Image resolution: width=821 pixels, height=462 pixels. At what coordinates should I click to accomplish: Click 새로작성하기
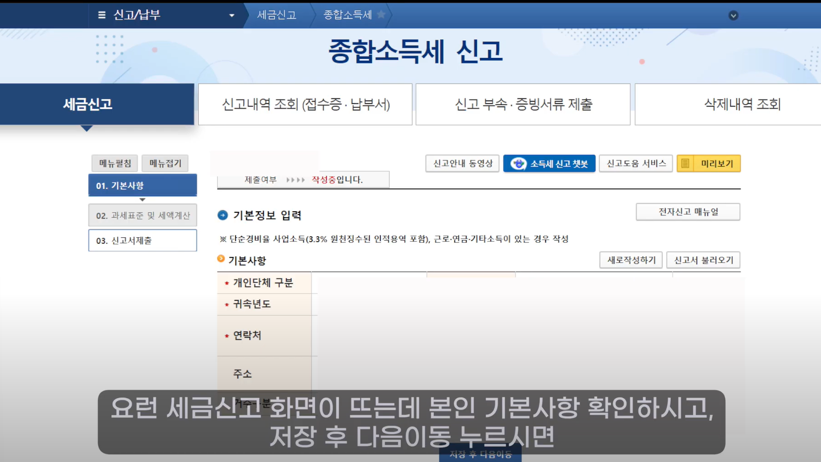pyautogui.click(x=631, y=260)
